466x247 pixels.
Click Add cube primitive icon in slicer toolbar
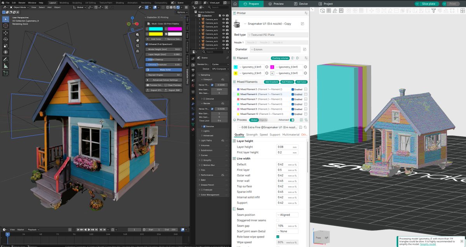tap(323, 11)
